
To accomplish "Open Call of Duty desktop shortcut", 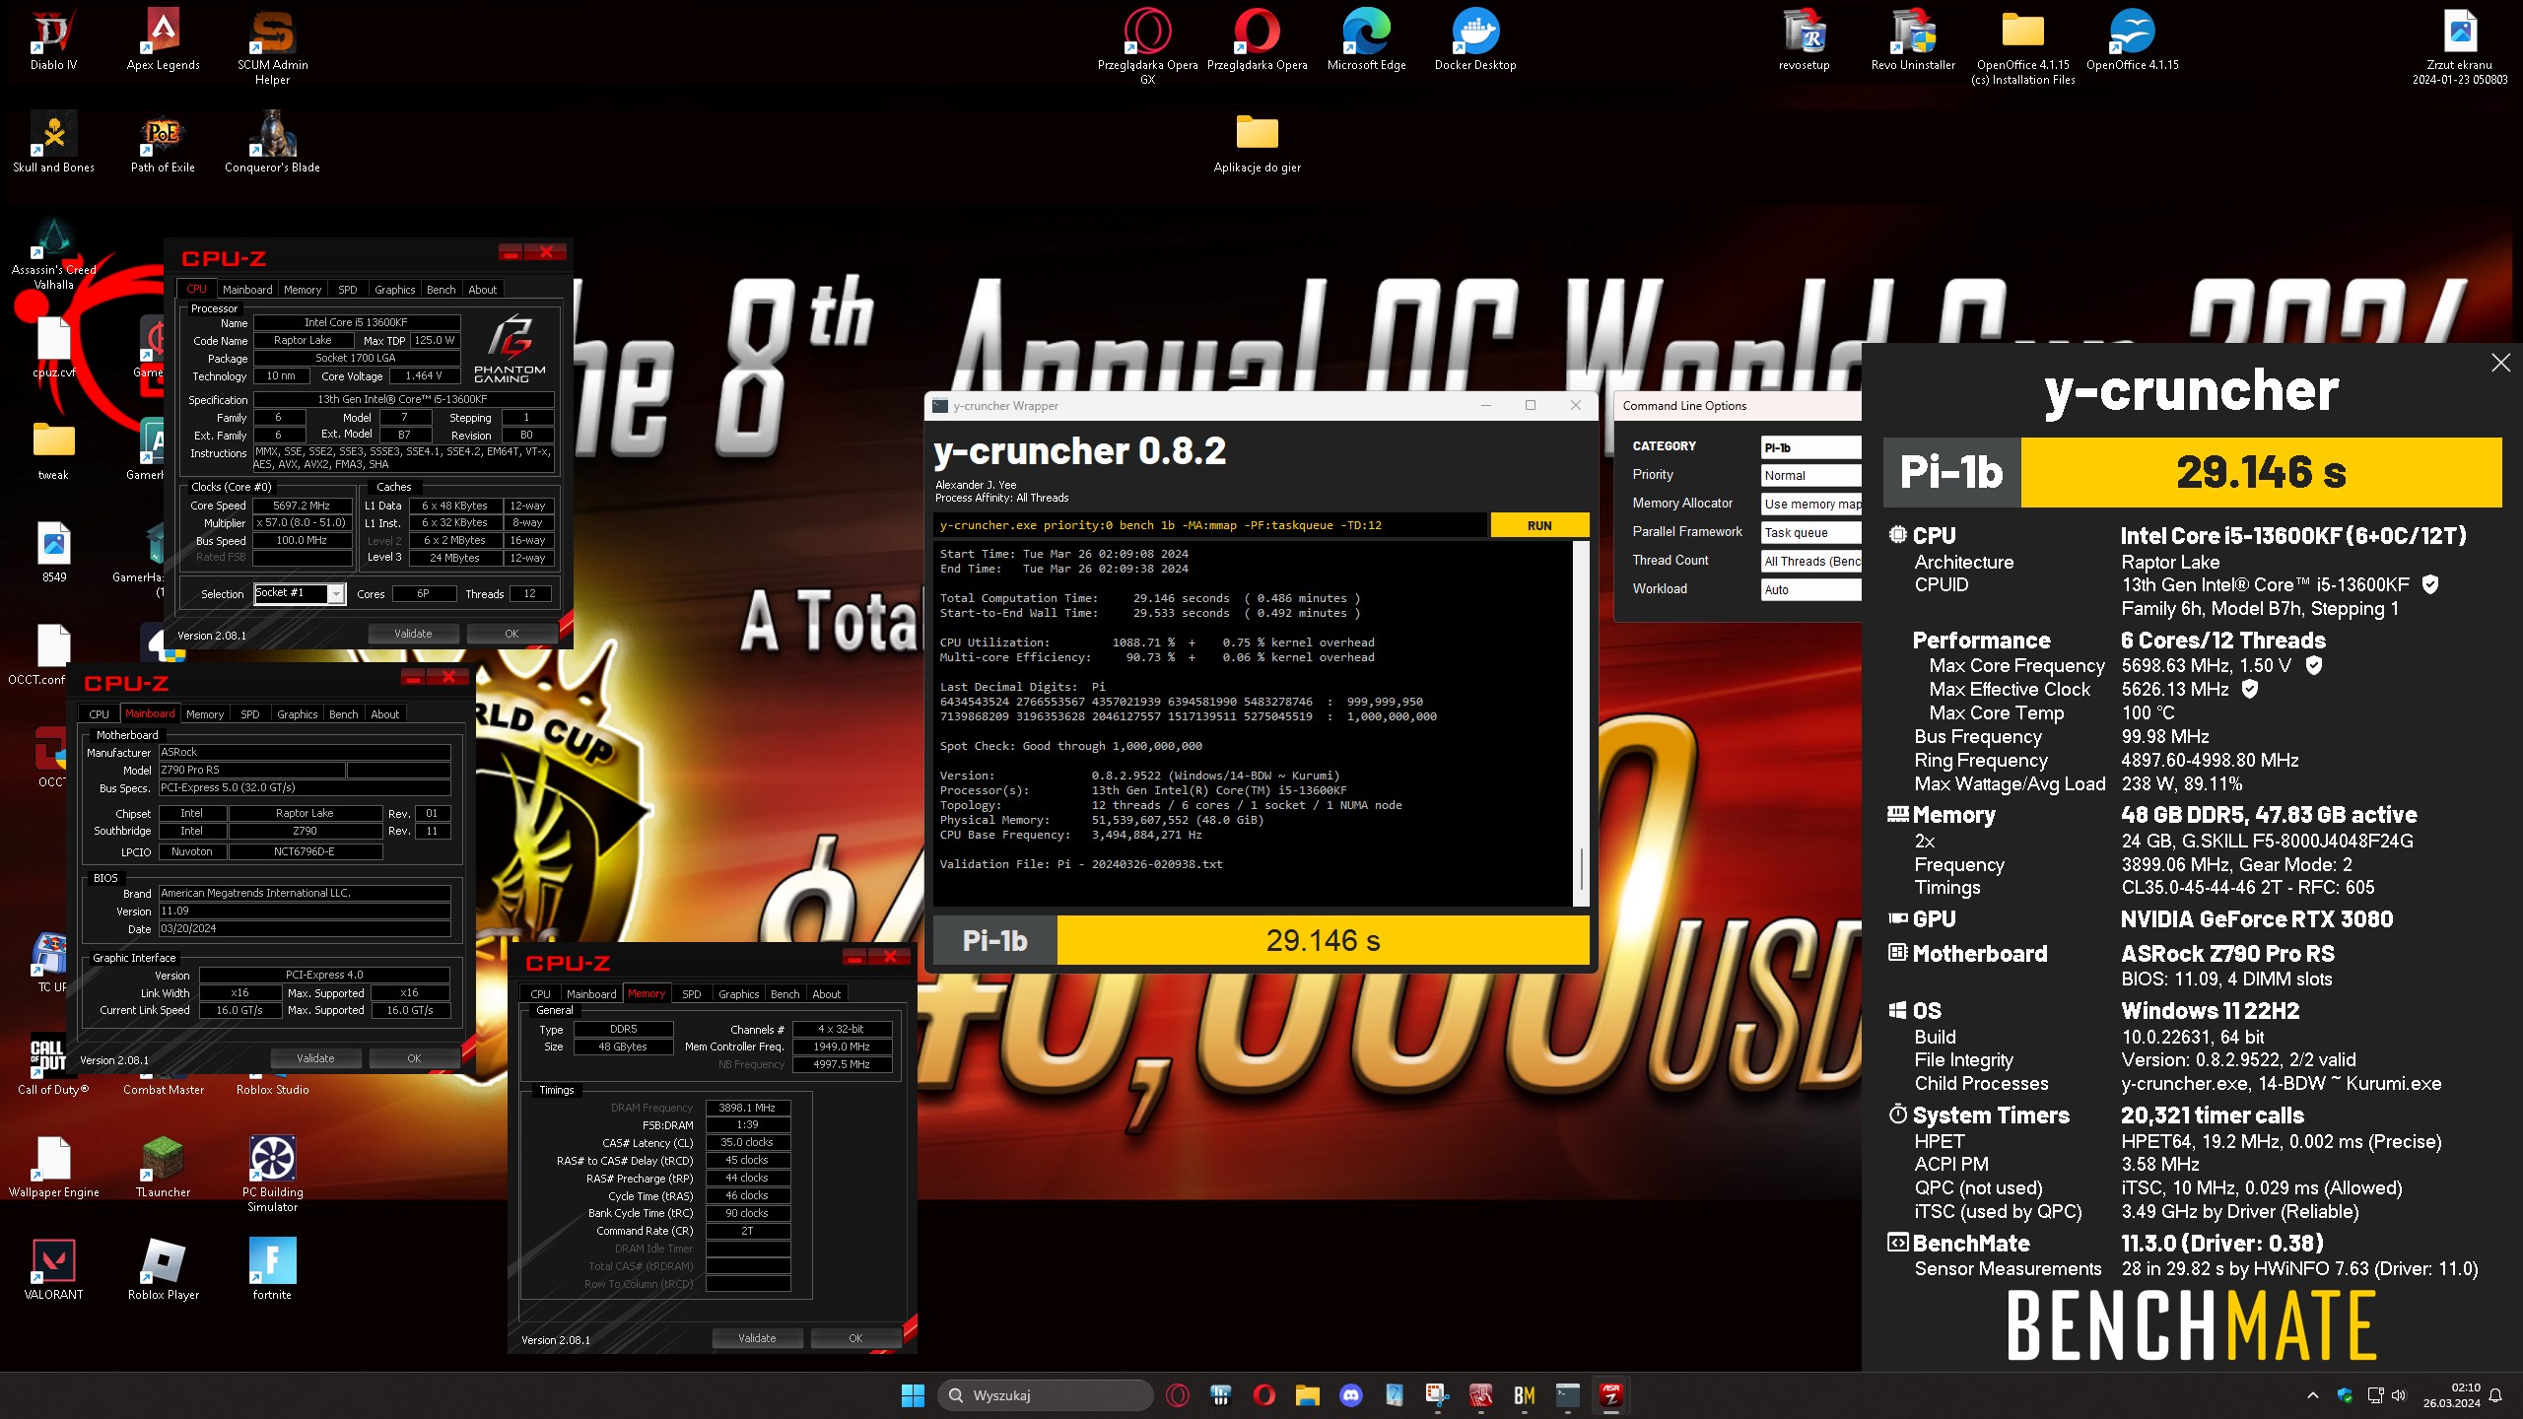I will point(54,1064).
